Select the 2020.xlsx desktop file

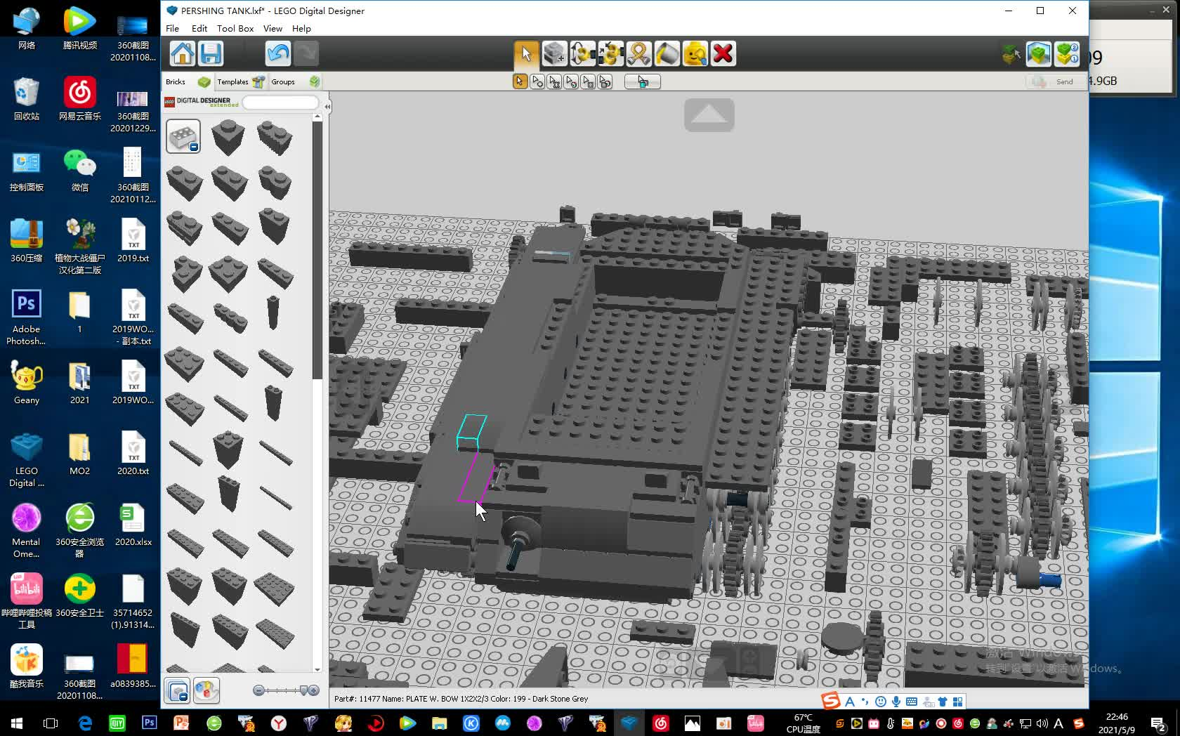click(x=133, y=525)
